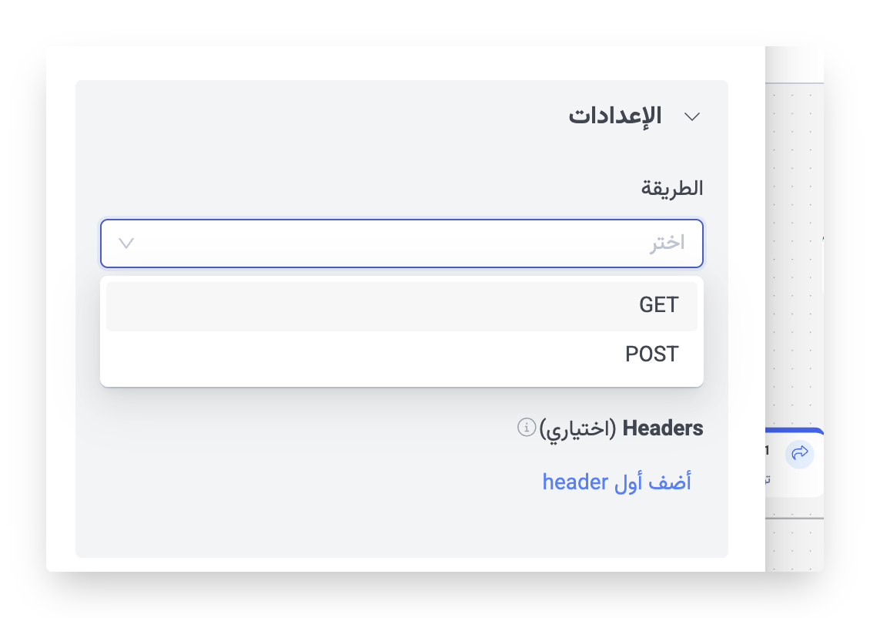Click the small text under the node number
Viewport: 870px width, 618px height.
point(768,479)
